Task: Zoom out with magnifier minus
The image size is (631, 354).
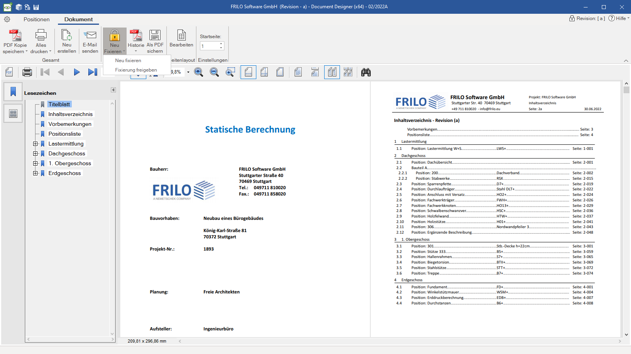Action: pos(215,72)
